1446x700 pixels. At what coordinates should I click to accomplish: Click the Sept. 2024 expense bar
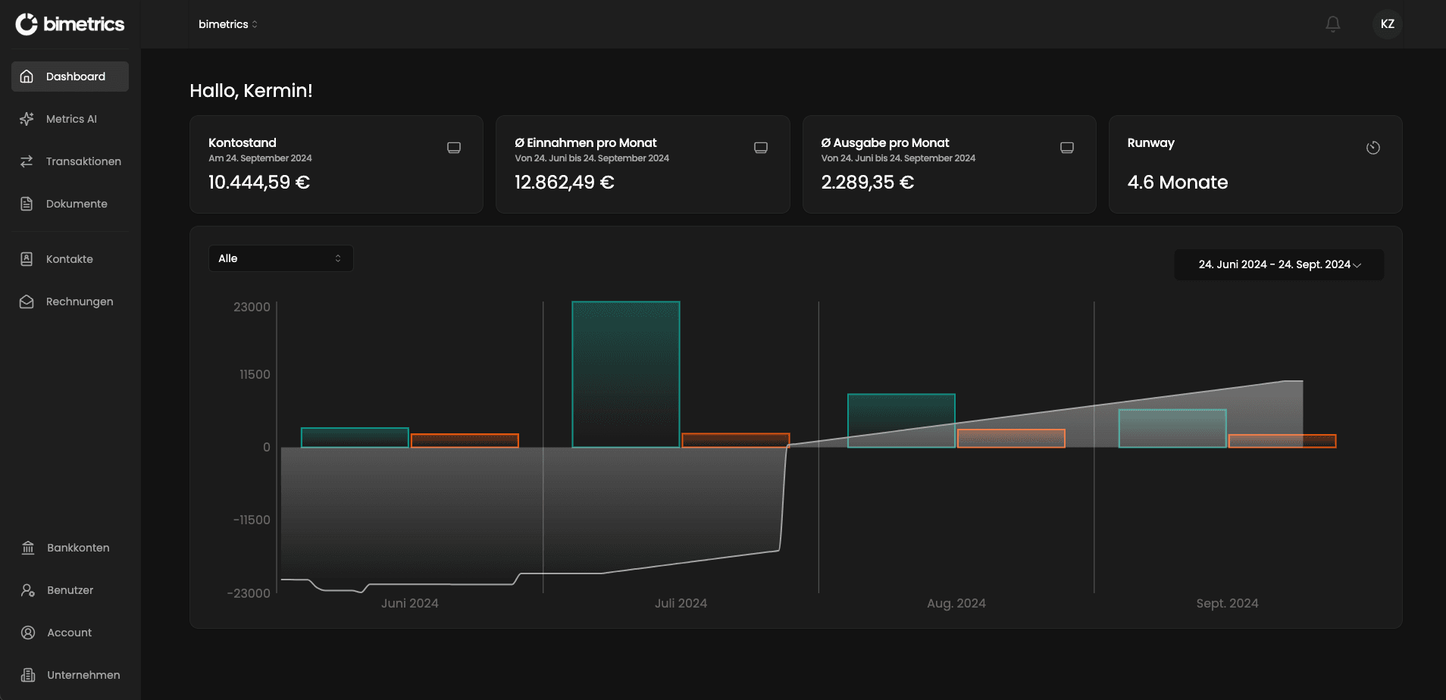pos(1282,441)
